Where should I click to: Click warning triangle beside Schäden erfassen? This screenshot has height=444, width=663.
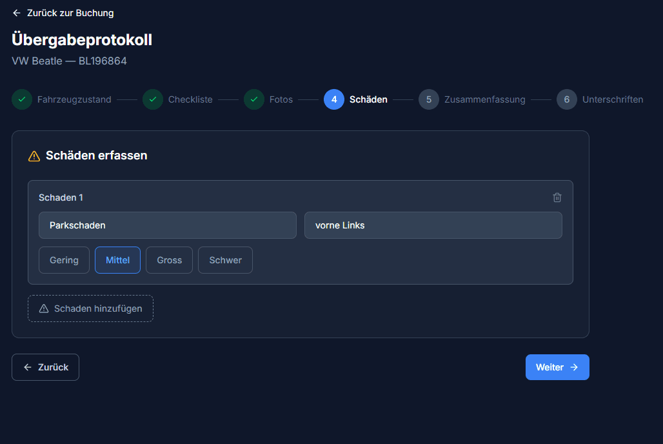(x=34, y=156)
